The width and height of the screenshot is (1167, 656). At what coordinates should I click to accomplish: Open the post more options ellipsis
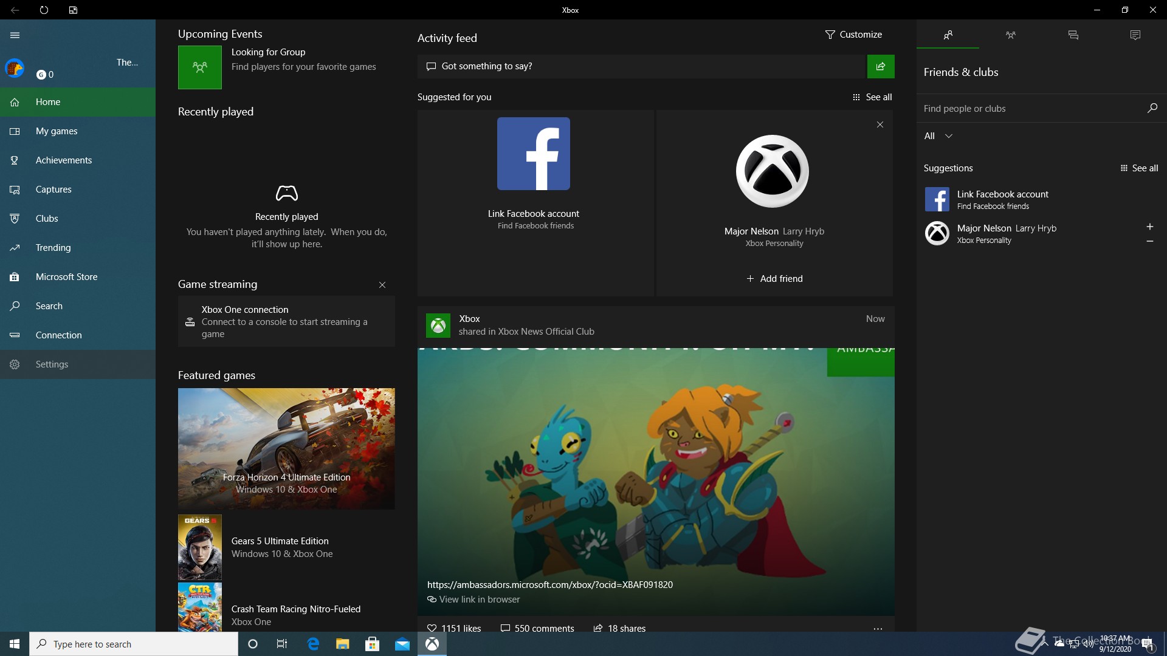click(878, 629)
